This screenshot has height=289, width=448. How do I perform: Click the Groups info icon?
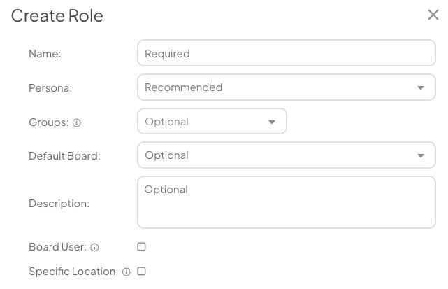77,122
